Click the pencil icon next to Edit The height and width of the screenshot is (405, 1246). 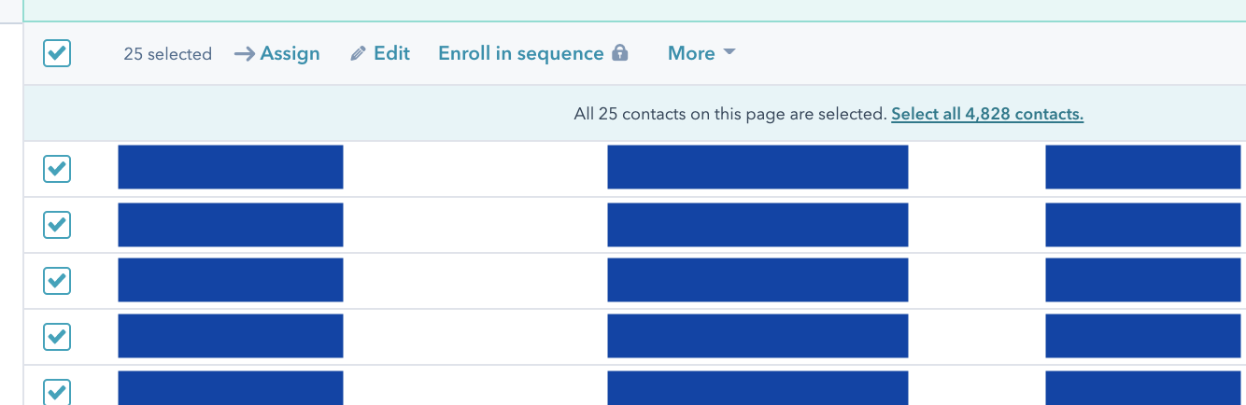(x=358, y=54)
